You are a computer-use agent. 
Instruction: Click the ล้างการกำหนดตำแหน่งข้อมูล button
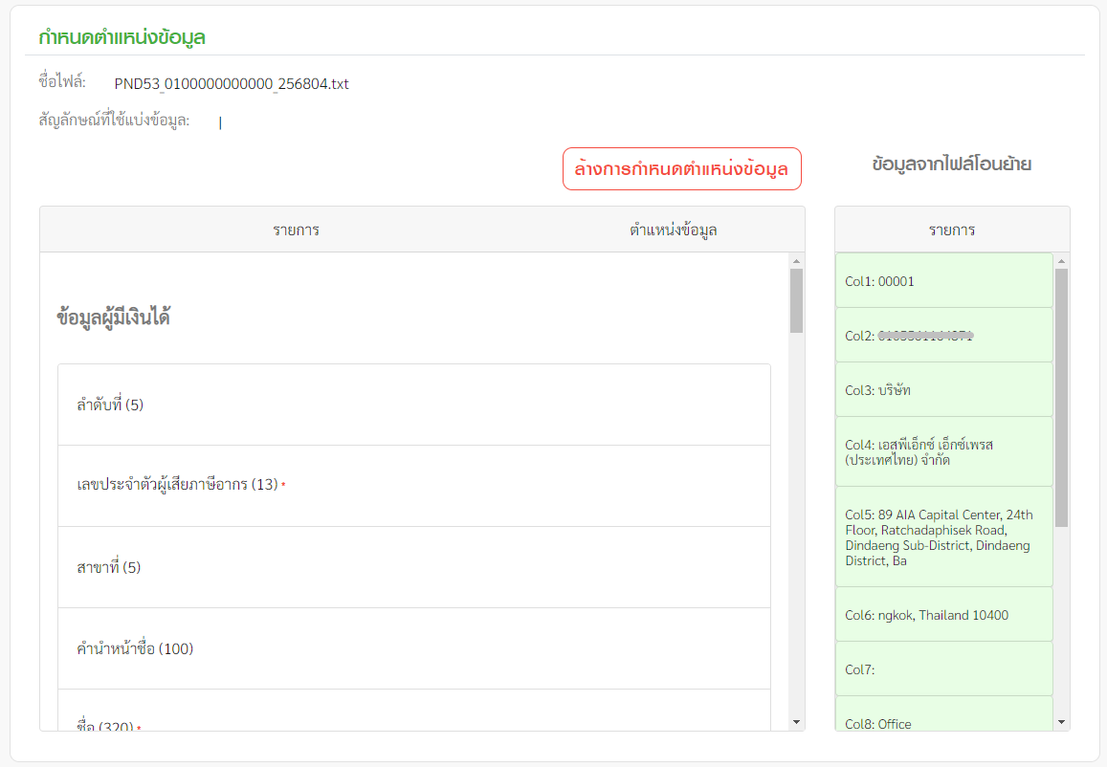click(x=681, y=169)
